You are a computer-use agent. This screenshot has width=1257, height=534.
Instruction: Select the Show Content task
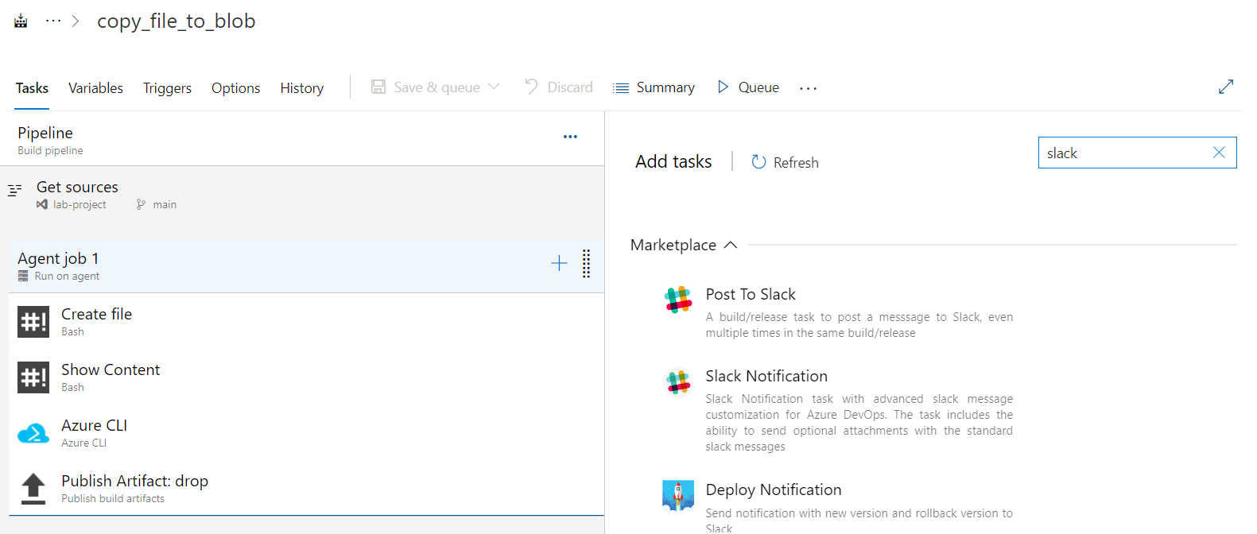[306, 377]
